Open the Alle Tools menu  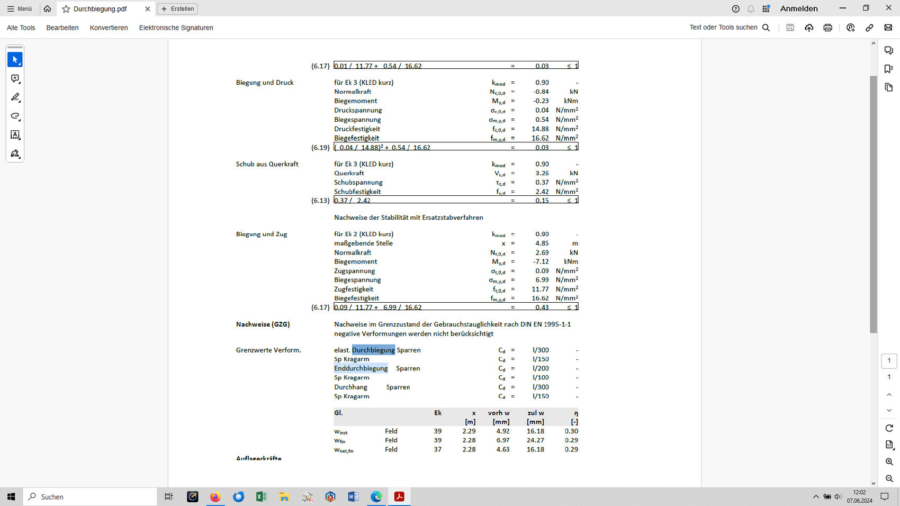21,28
